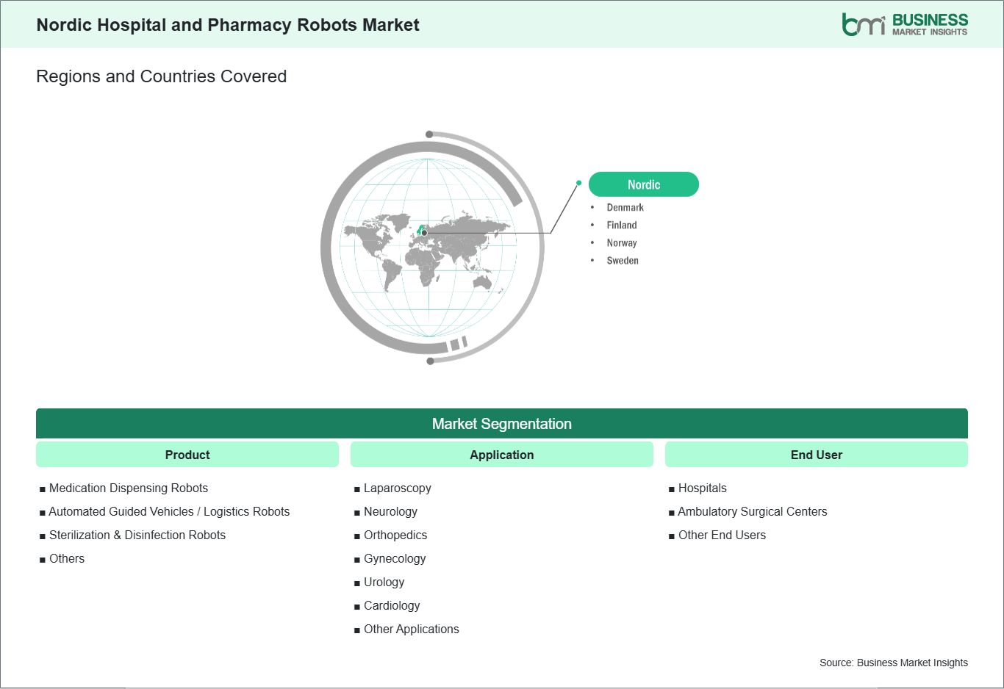1004x689 pixels.
Task: Select Denmark in the country list
Action: coord(625,208)
